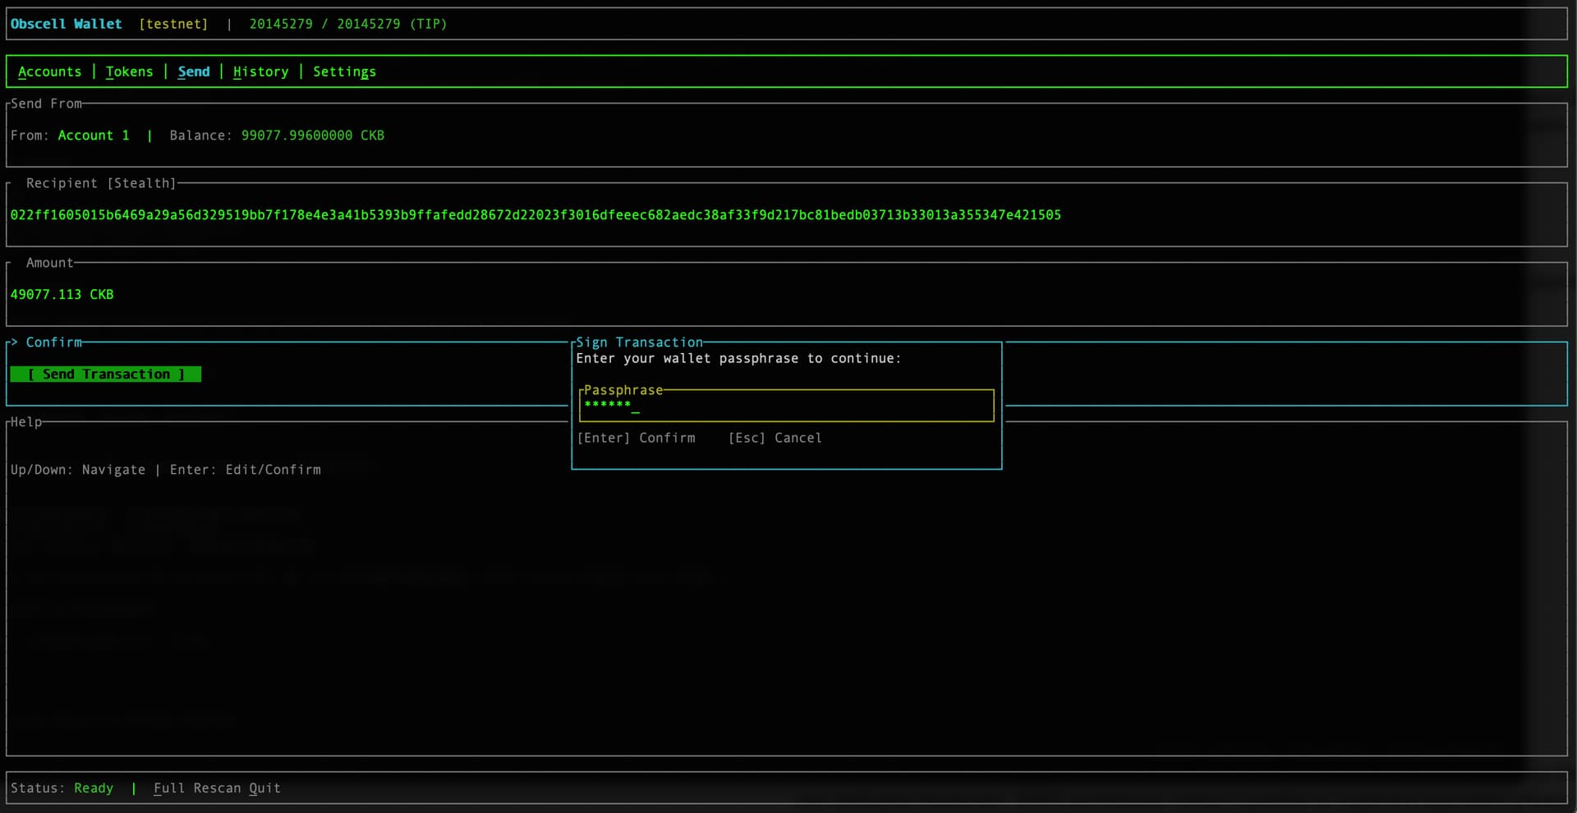Focus the Passphrase input field
1577x813 pixels.
click(786, 406)
